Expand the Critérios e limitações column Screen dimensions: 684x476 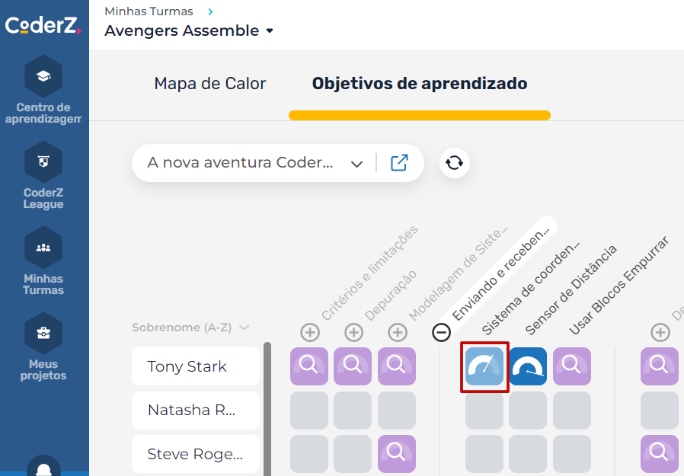(x=309, y=332)
